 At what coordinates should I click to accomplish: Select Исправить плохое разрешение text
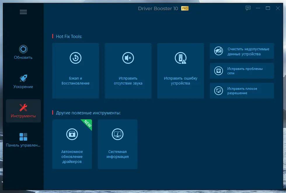242,91
